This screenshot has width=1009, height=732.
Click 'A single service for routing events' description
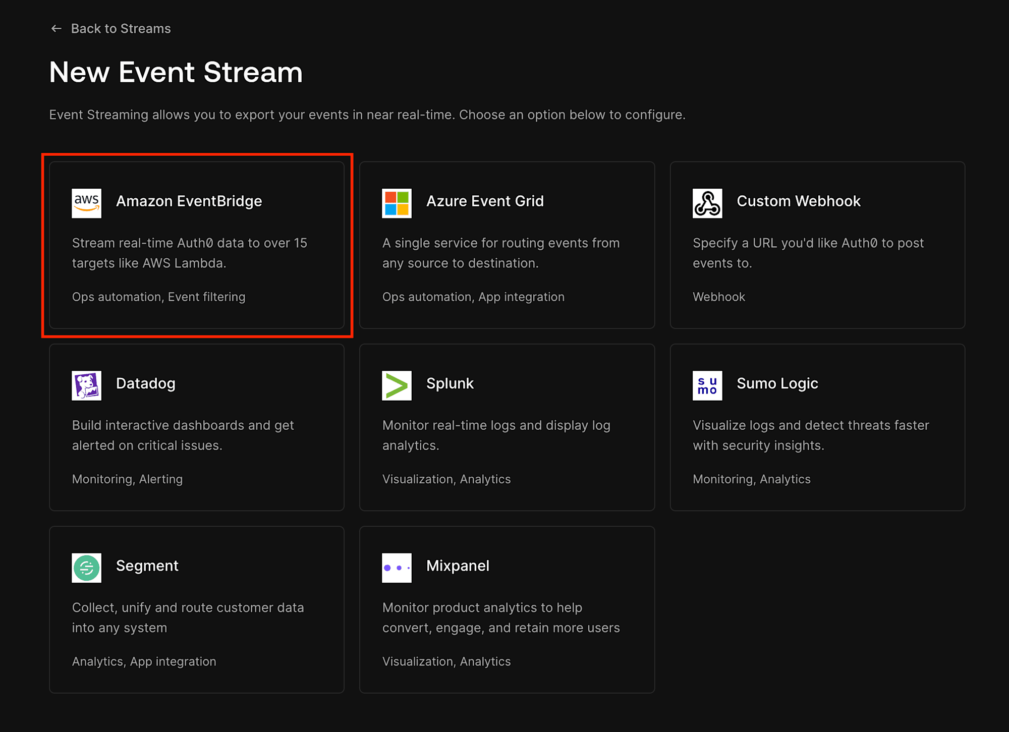(501, 253)
